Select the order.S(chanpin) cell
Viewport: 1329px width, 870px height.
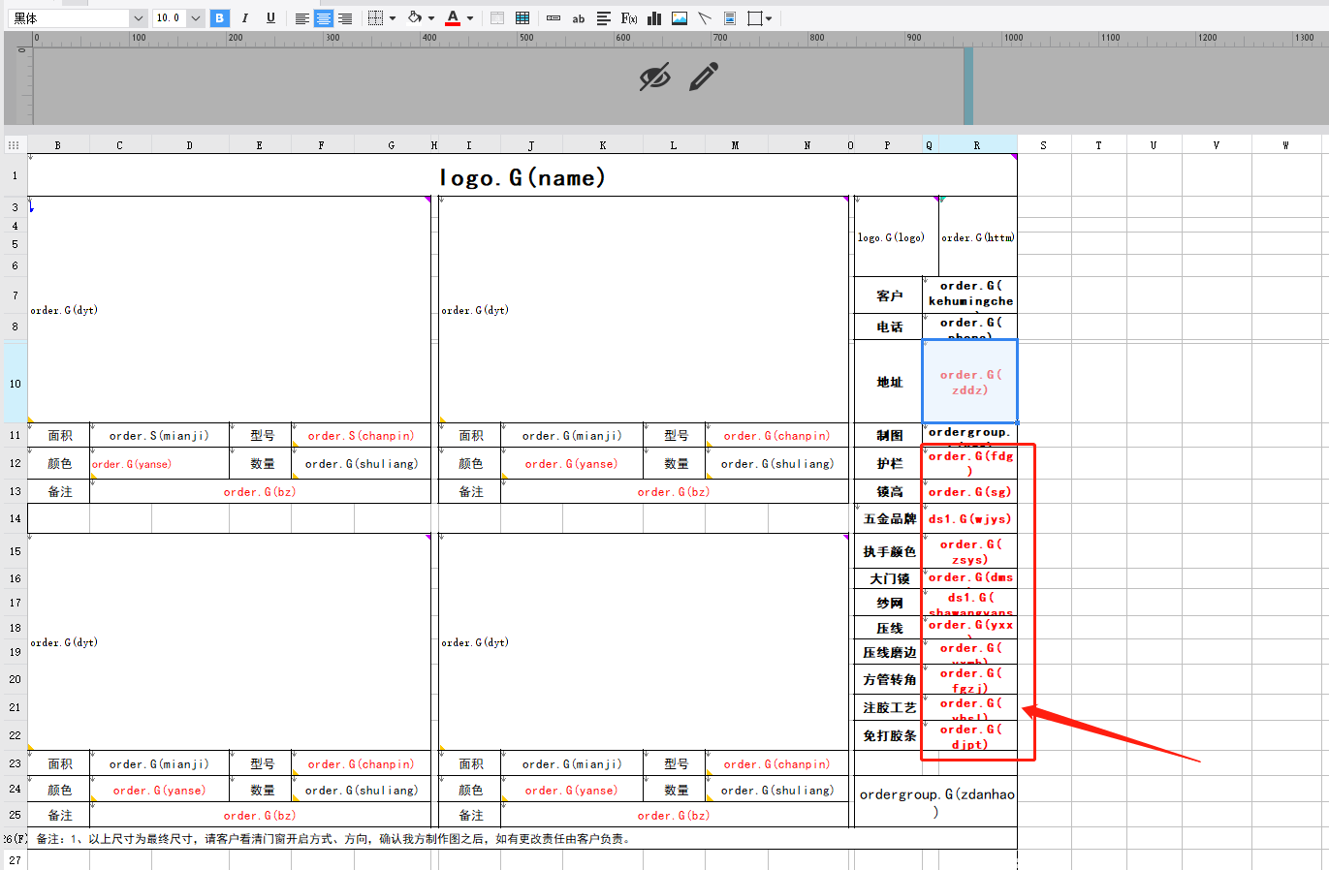pos(362,436)
